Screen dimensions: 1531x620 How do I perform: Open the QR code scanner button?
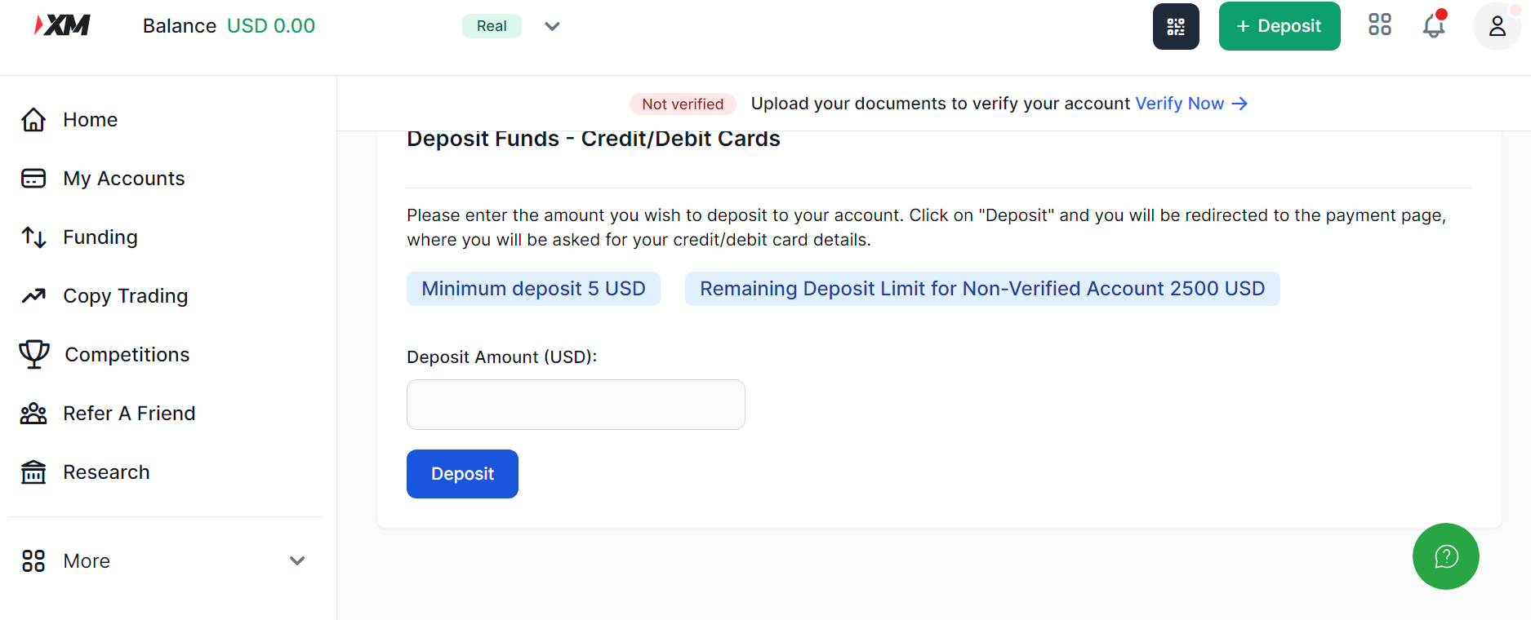point(1176,26)
